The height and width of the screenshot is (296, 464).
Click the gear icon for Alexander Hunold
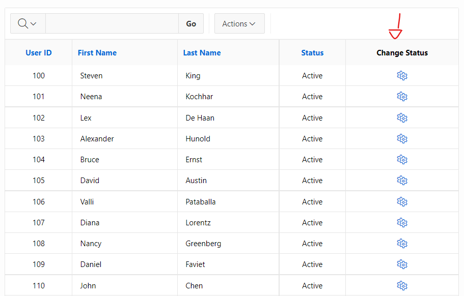tap(402, 138)
